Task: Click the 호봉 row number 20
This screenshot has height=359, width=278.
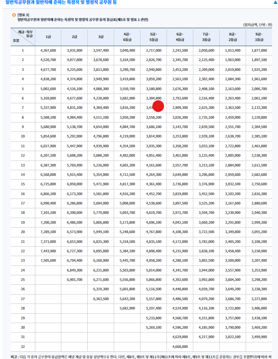Action: tap(23, 232)
